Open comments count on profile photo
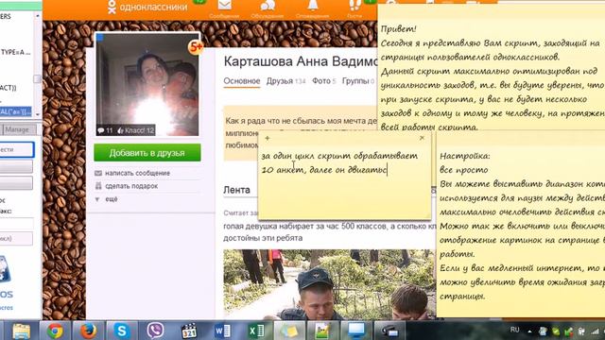Screen dimensions: 605x340 point(105,130)
